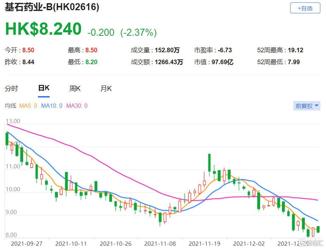
Task: Click the 52周最高 value 19.12
Action: (295, 50)
